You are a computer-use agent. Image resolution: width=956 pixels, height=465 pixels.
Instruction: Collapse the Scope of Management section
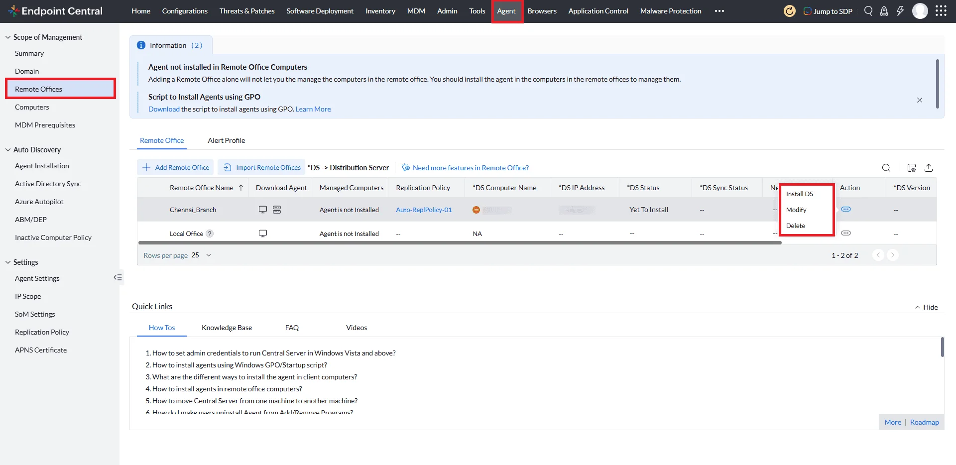point(8,37)
